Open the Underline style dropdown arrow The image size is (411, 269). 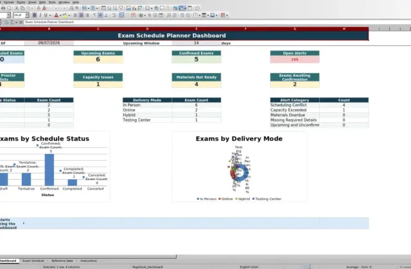[x=50, y=15]
